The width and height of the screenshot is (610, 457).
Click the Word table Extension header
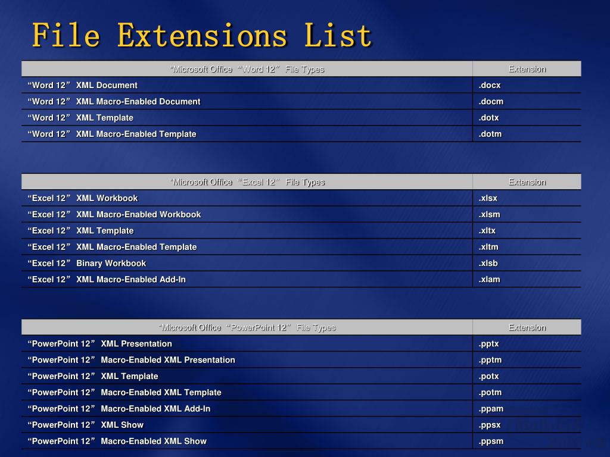click(x=527, y=69)
